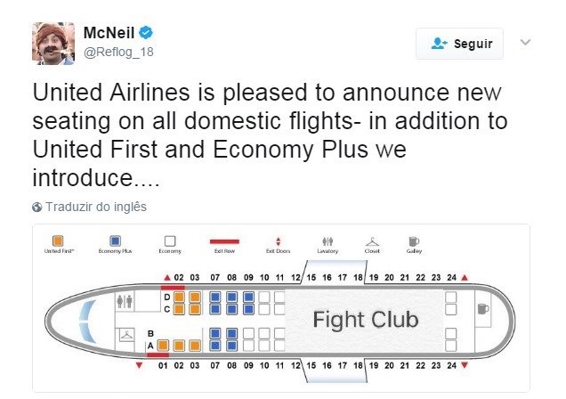The height and width of the screenshot is (399, 566).
Task: Click the galley cup icon at plane rear
Action: coord(483,309)
